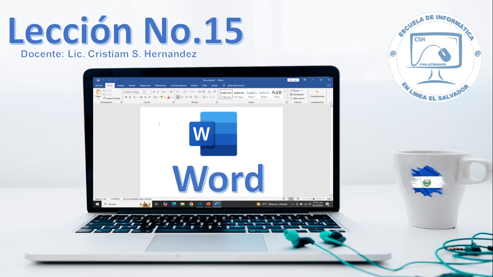This screenshot has width=493, height=277.
Task: Click the Pegar paste icon
Action: (98, 93)
